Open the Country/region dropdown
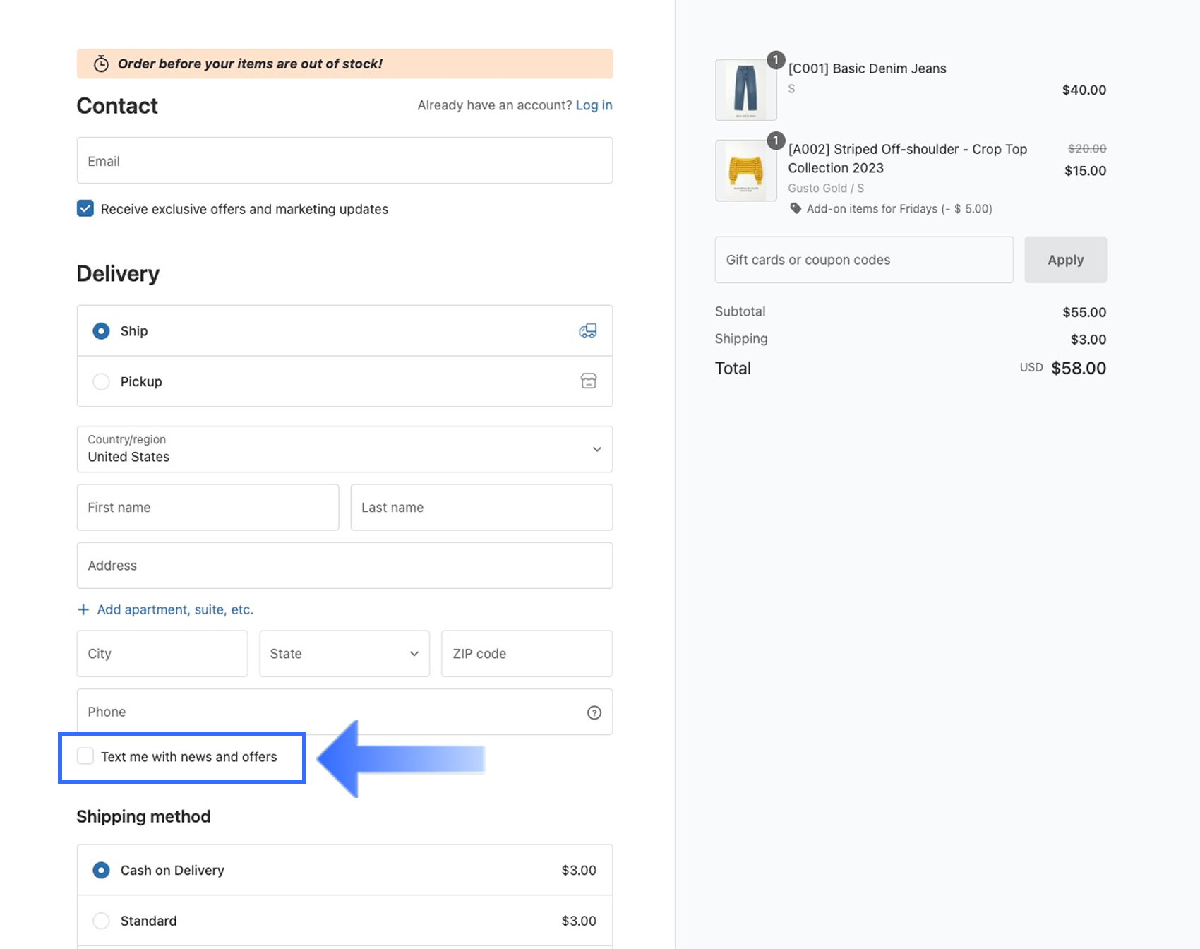The image size is (1200, 949). click(x=344, y=449)
